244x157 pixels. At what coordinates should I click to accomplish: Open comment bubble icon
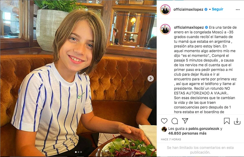click(x=175, y=121)
